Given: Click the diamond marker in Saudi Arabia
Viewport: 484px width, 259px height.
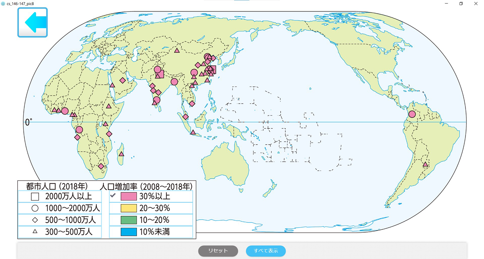Looking at the screenshot, I should [123, 80].
